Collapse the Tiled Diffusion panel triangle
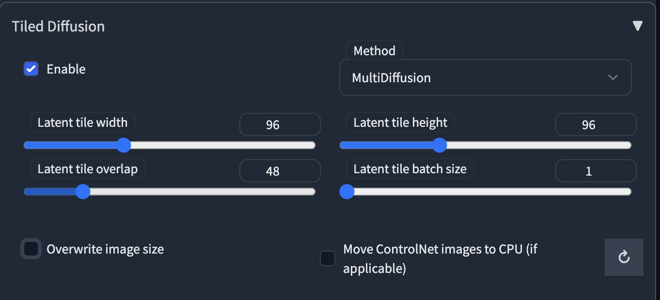The image size is (660, 300). click(x=637, y=26)
